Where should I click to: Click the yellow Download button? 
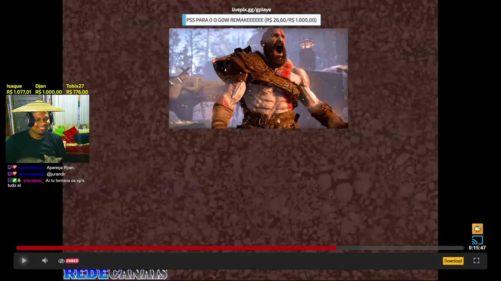point(453,261)
